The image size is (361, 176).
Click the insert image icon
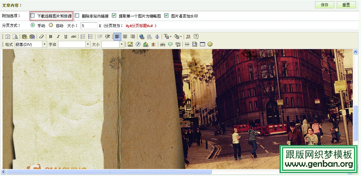pyautogui.click(x=130, y=44)
